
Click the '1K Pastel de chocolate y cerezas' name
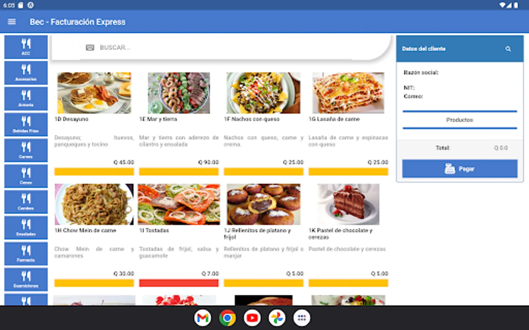coord(341,234)
